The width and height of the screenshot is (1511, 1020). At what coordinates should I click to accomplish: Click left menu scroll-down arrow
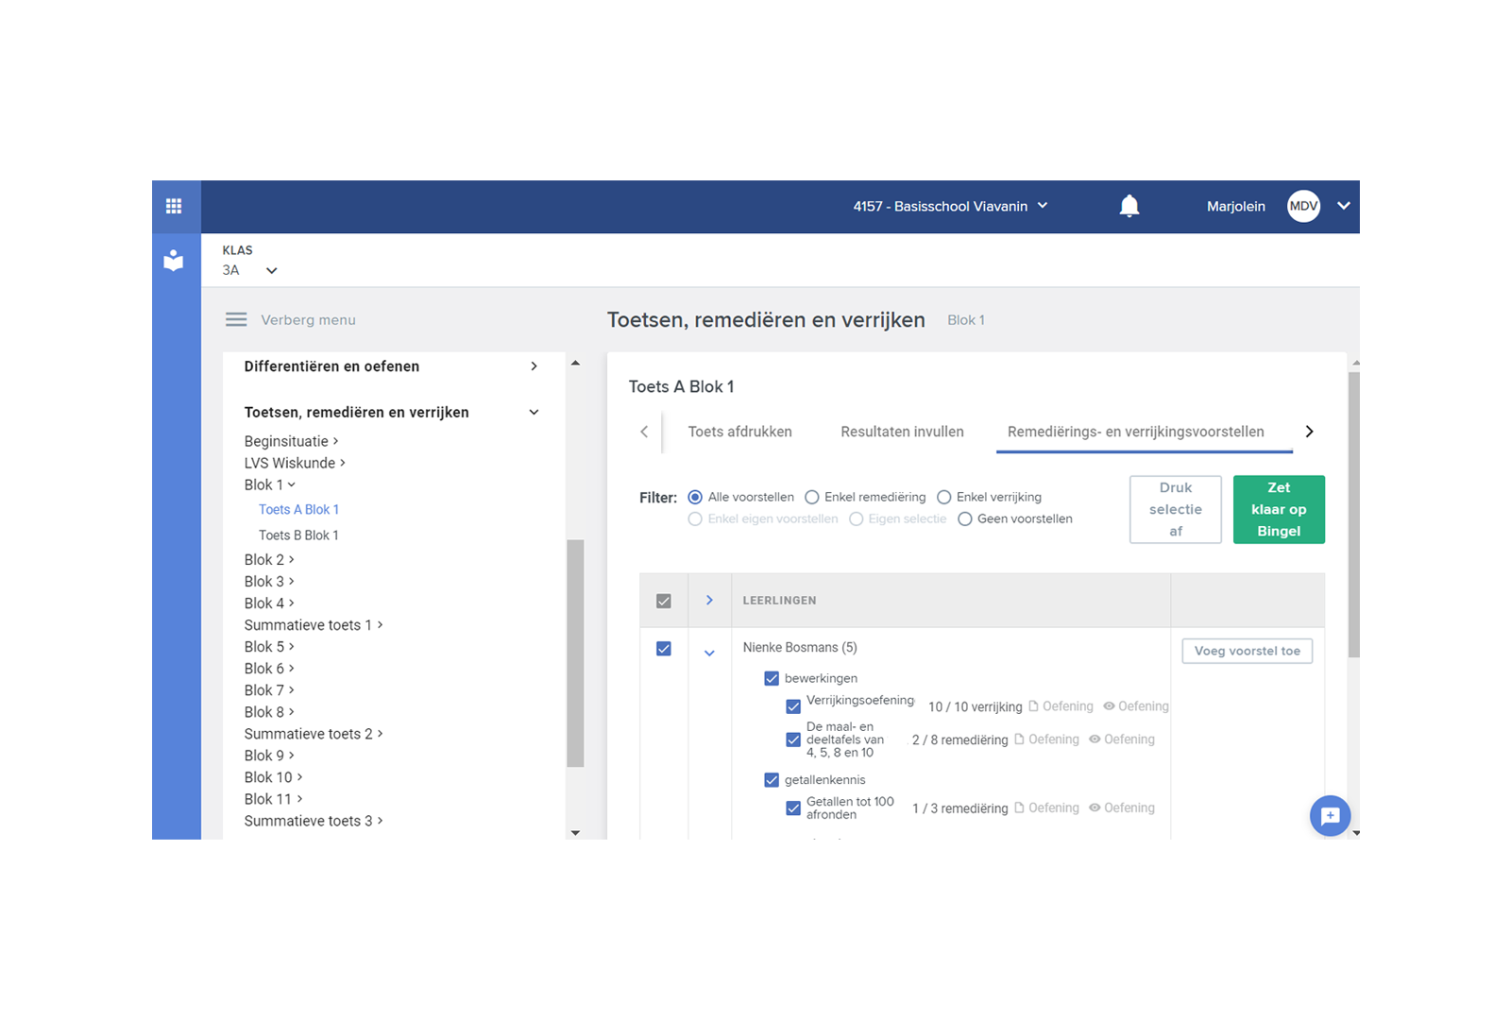pos(575,833)
